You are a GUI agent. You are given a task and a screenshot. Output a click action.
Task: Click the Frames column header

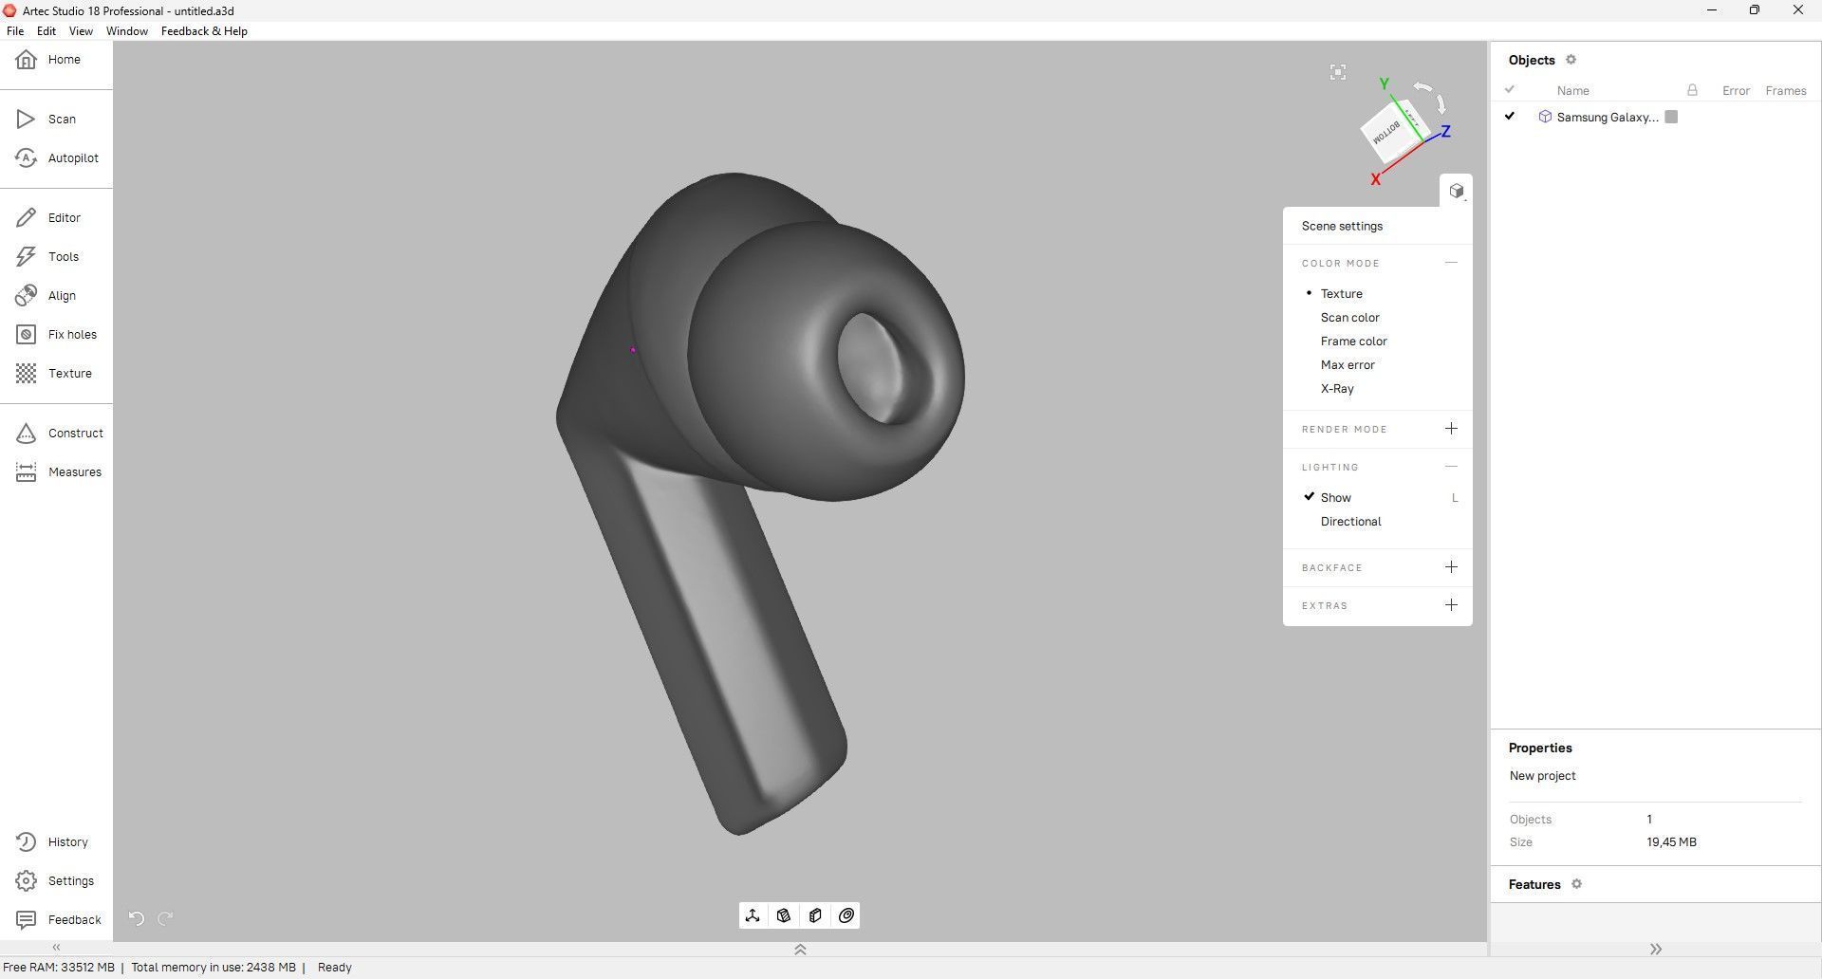click(1785, 91)
